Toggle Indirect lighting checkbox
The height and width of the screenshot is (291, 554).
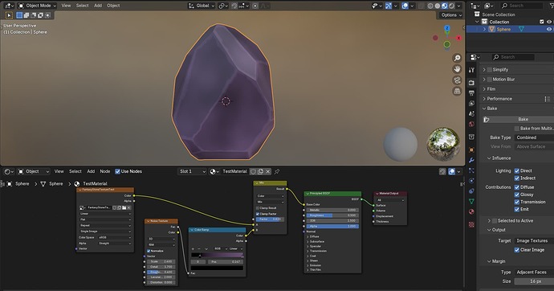pos(517,178)
